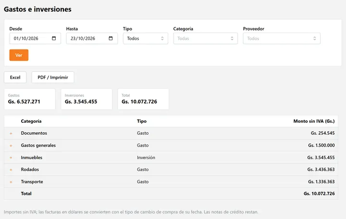The height and width of the screenshot is (219, 346).
Task: Click the Inmuebles amount Gs. 3.545.455 in table
Action: (x=321, y=157)
